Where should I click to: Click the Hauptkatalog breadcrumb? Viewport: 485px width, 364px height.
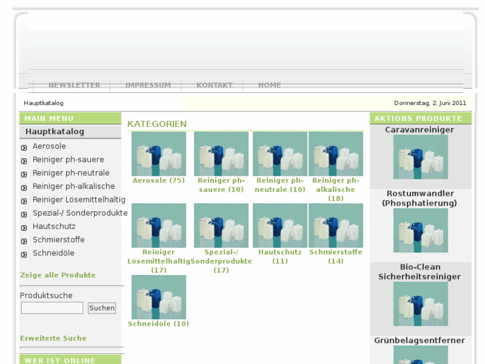(43, 103)
